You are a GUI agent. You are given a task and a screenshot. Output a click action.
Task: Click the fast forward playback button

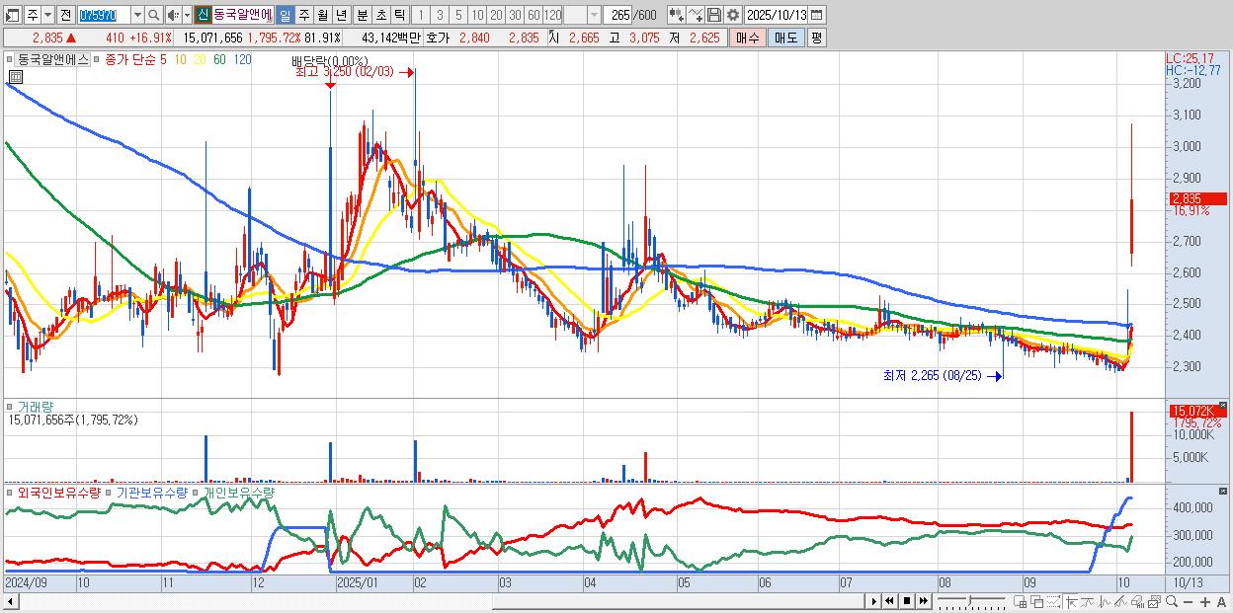click(x=923, y=602)
